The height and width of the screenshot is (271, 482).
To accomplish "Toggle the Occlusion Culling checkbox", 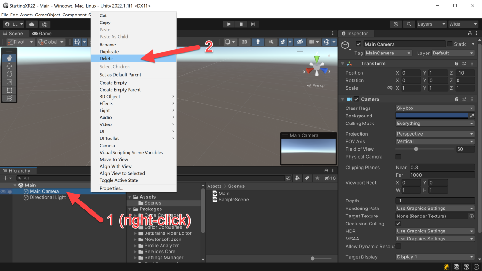I will [x=398, y=224].
